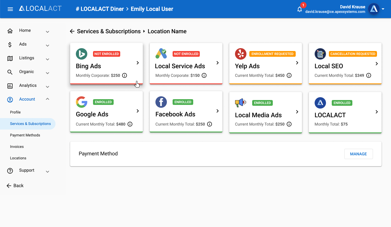Open Facebook Ads details chevron
This screenshot has height=227, width=391.
[218, 111]
